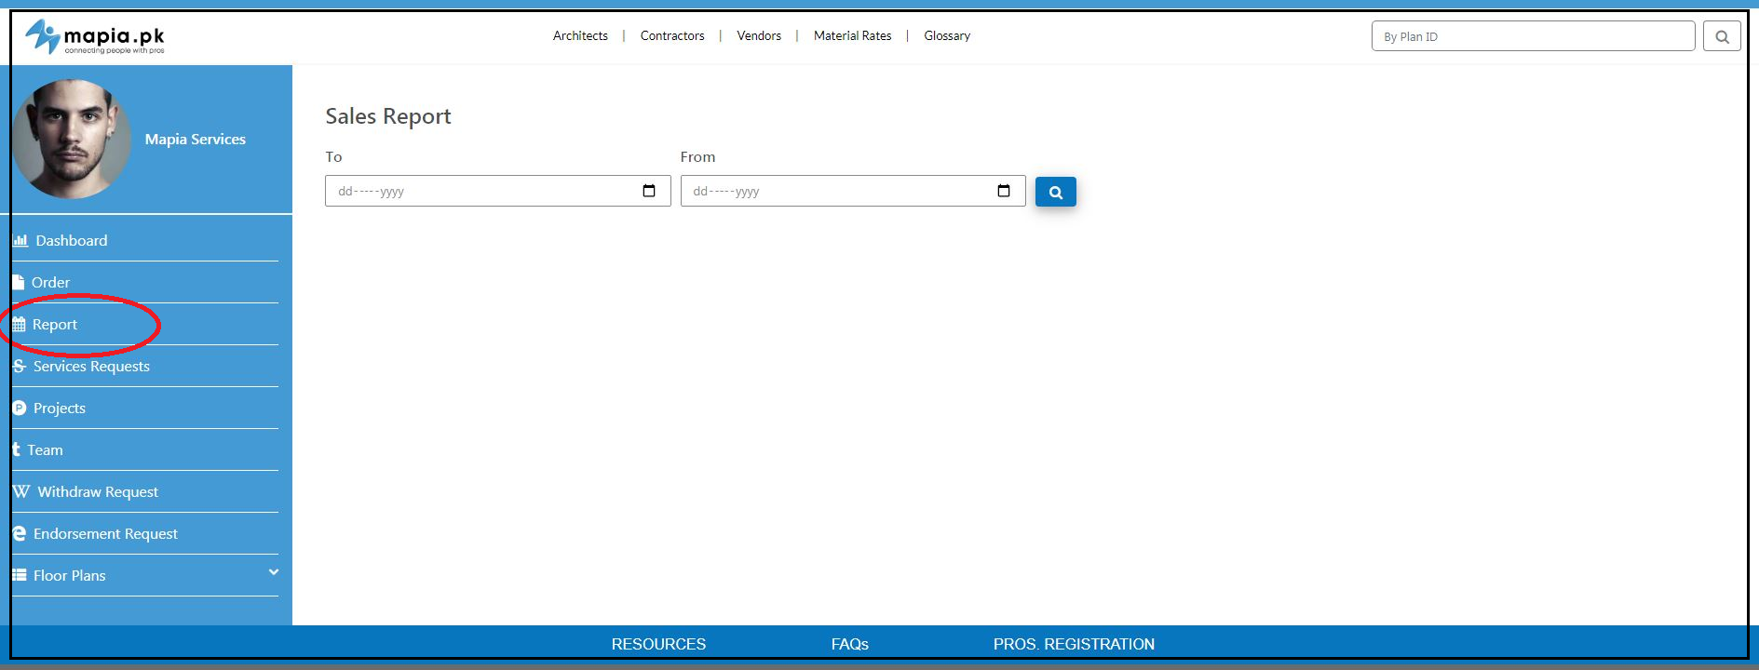The width and height of the screenshot is (1759, 670).
Task: Expand the Floor Plans chevron
Action: [x=273, y=572]
